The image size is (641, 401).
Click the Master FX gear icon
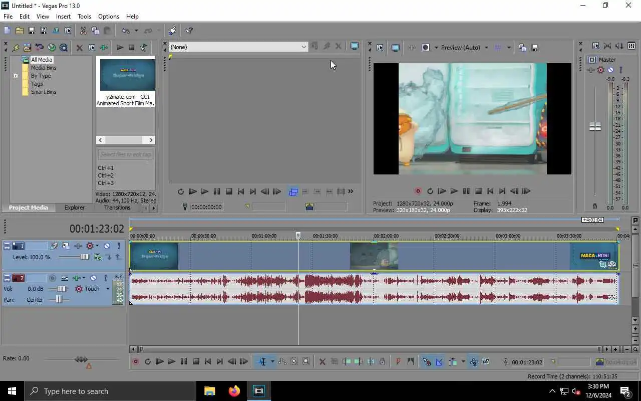[x=600, y=70]
